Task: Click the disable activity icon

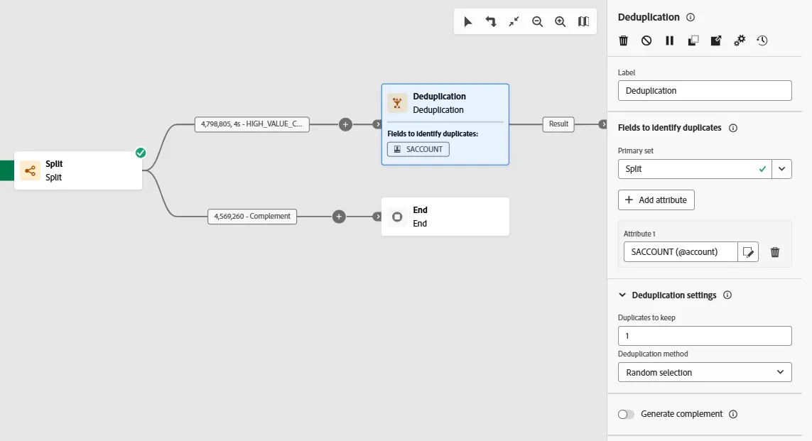Action: 646,40
